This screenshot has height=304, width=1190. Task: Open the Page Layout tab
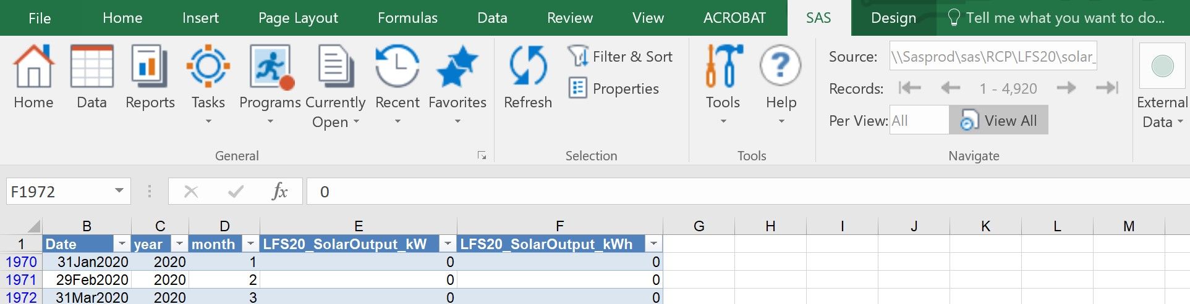click(x=298, y=18)
